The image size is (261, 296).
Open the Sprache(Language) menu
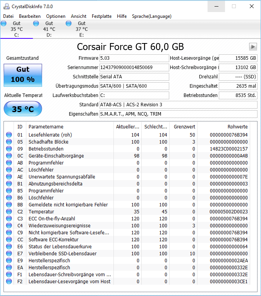pos(152,16)
